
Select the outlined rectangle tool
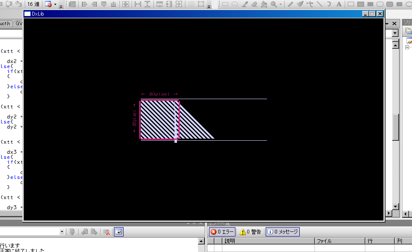[x=351, y=4]
